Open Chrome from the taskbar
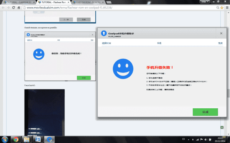 click(x=16, y=140)
